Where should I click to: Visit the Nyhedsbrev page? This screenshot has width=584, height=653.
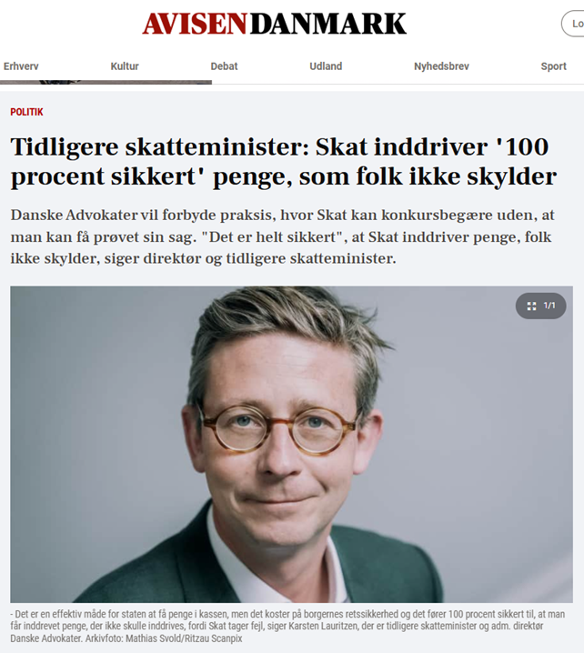click(x=441, y=66)
